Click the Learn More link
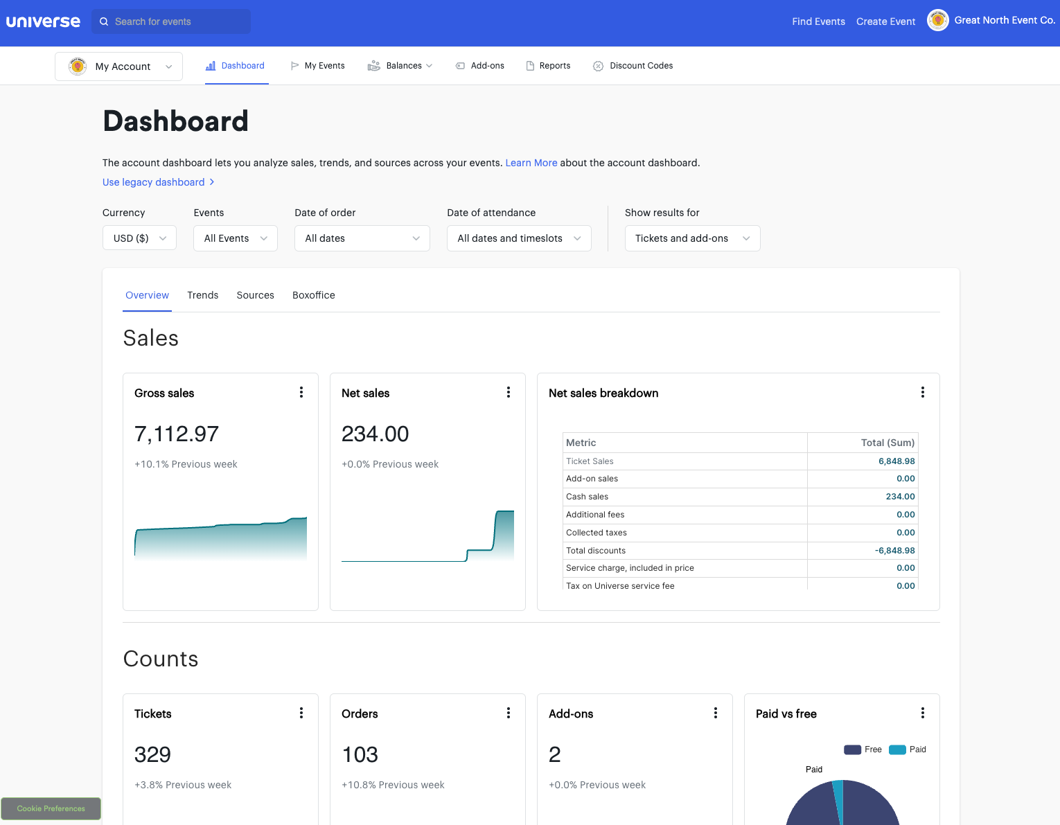1060x825 pixels. pyautogui.click(x=531, y=163)
